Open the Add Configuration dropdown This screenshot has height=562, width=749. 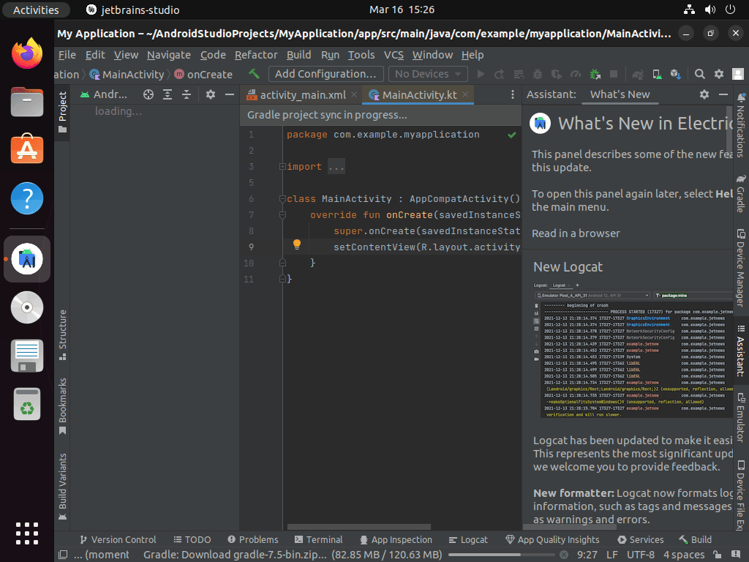click(x=325, y=74)
